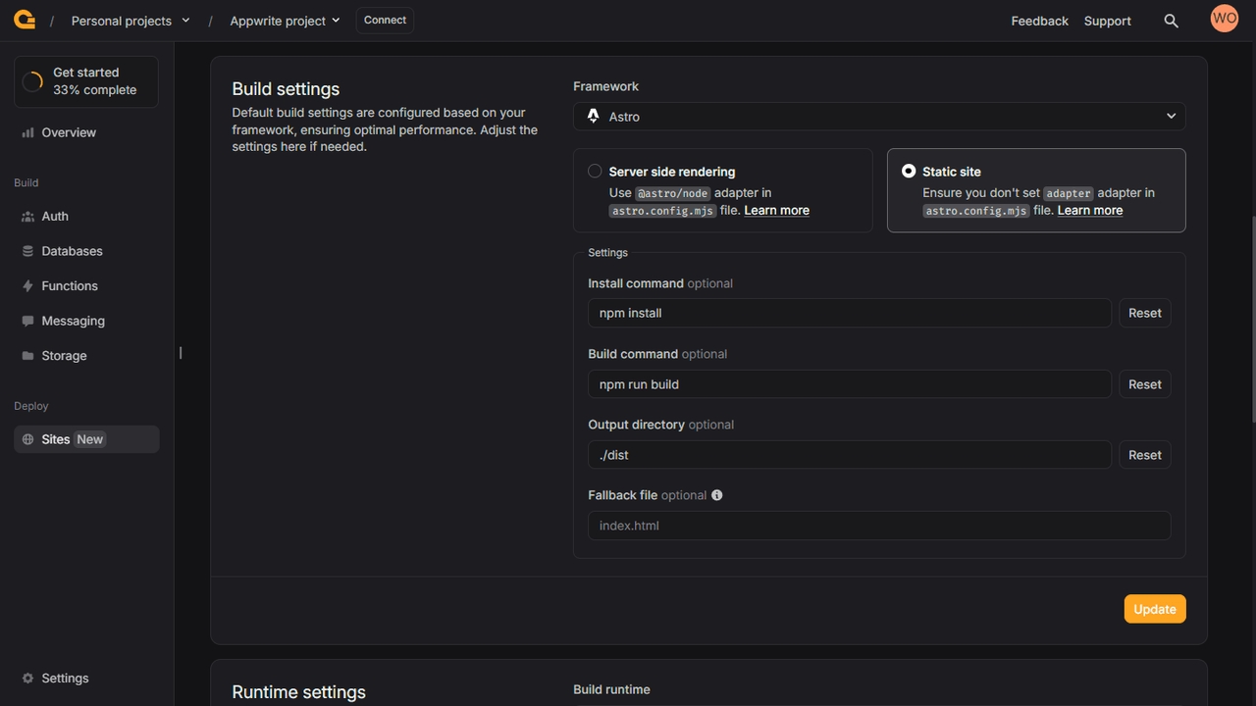This screenshot has height=706, width=1256.
Task: Select the Static site radio button
Action: pyautogui.click(x=909, y=172)
